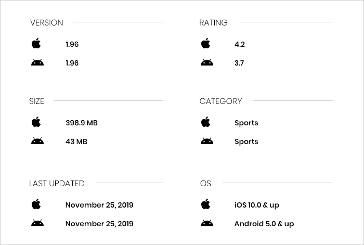This screenshot has height=245, width=364.
Task: Select the 4.2 iOS rating value
Action: click(x=240, y=45)
